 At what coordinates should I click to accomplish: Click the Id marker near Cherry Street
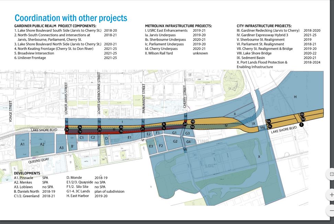pyautogui.click(x=185, y=116)
